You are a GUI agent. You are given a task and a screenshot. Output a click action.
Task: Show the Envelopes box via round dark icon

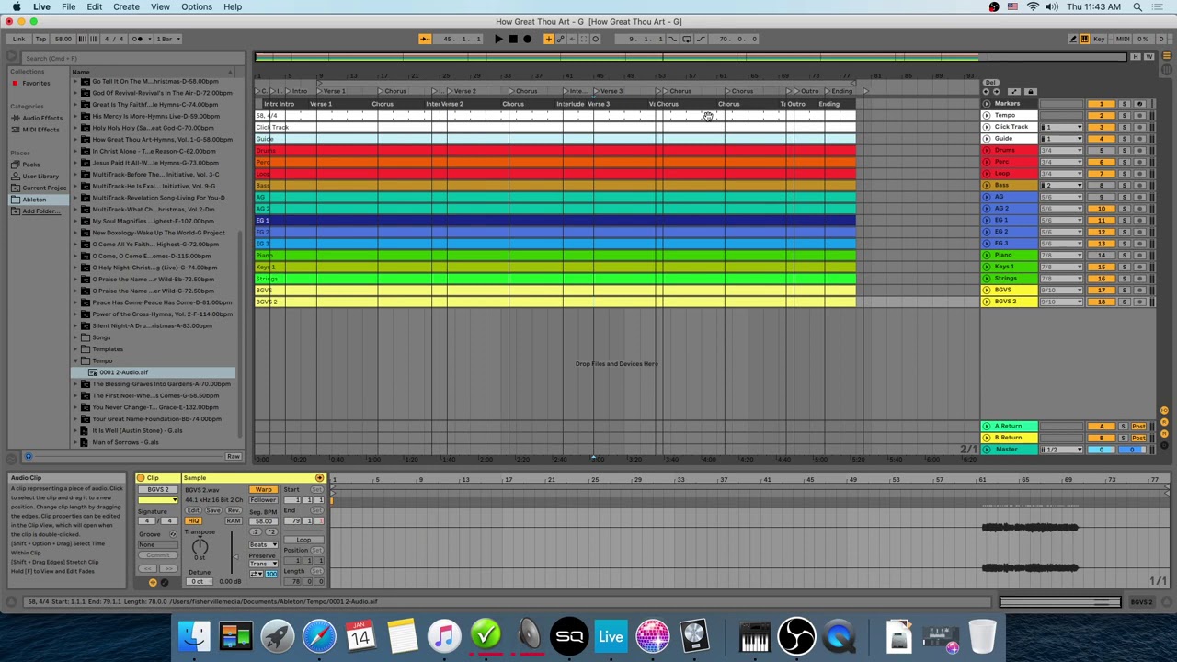point(165,583)
